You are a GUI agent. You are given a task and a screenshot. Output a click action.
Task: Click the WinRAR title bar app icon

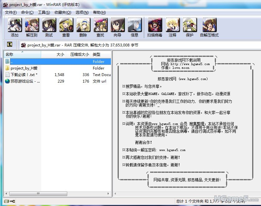[5, 5]
